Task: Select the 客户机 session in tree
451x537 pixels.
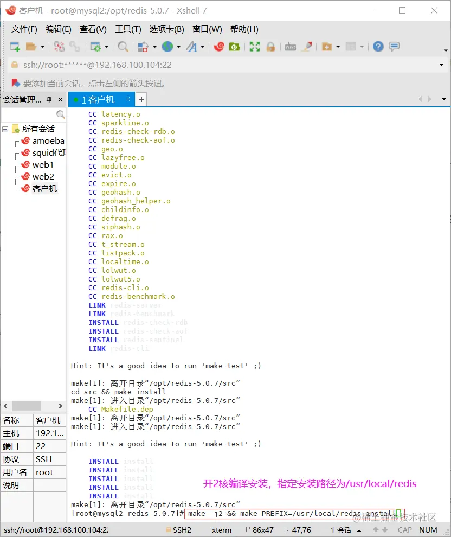Action: (44, 189)
